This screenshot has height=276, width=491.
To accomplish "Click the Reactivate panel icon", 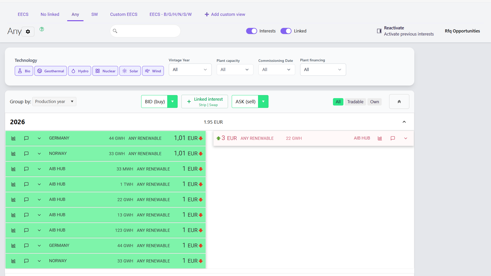I will click(x=379, y=31).
